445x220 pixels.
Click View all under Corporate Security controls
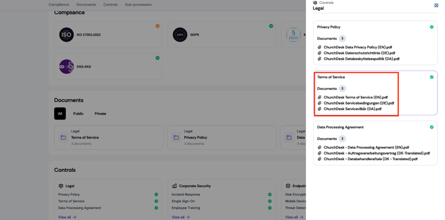click(181, 217)
